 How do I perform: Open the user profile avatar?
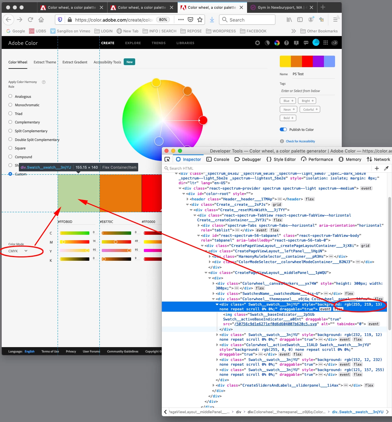click(316, 43)
